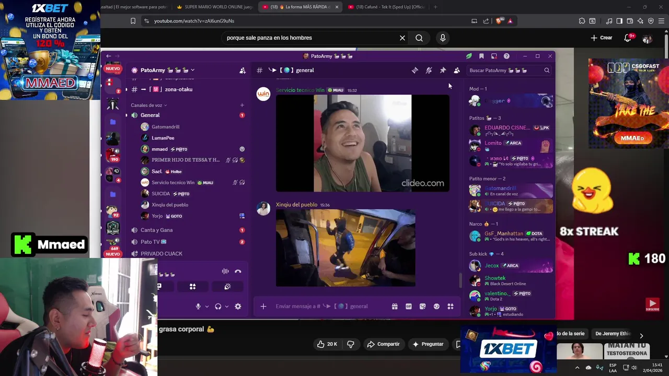This screenshot has height=376, width=669.
Task: Deafen Discord with headphones icon
Action: point(218,307)
